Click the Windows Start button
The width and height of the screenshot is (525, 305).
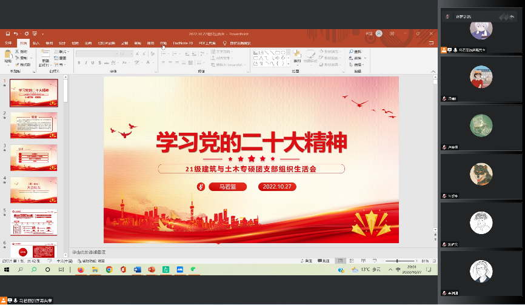(x=7, y=269)
